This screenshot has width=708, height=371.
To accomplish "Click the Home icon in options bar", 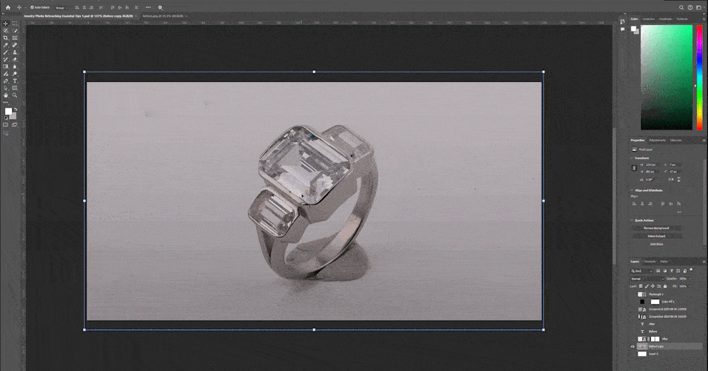I will tap(8, 7).
